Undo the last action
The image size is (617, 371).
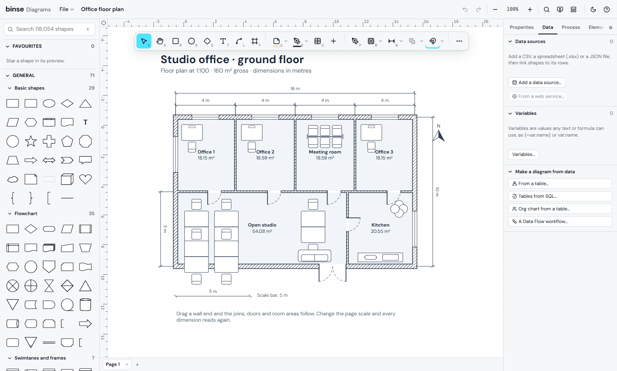tap(465, 9)
